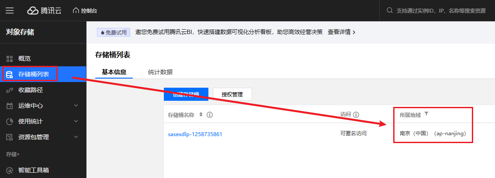Click the 存储桶列表 page heading
495x178 pixels.
113,55
